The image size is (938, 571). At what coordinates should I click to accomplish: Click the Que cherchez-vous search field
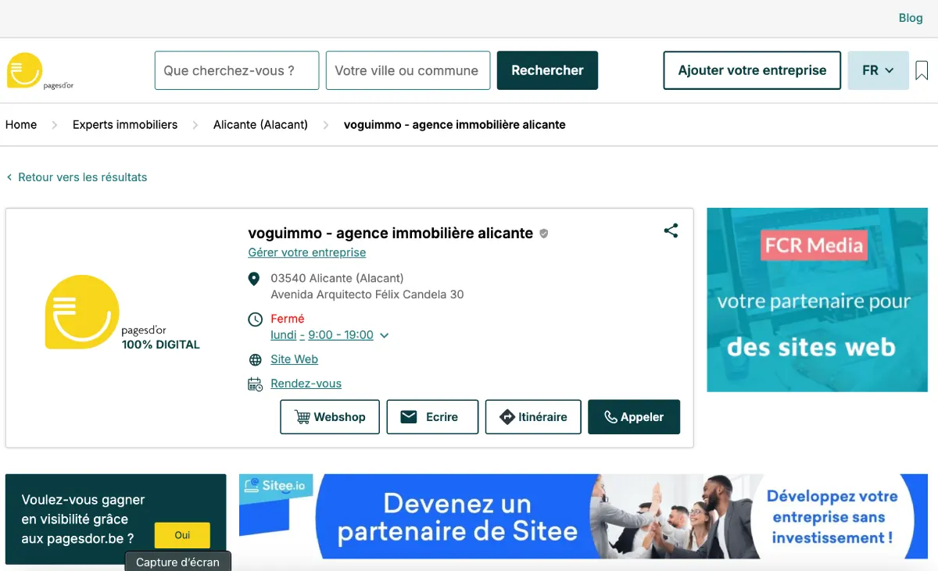237,70
